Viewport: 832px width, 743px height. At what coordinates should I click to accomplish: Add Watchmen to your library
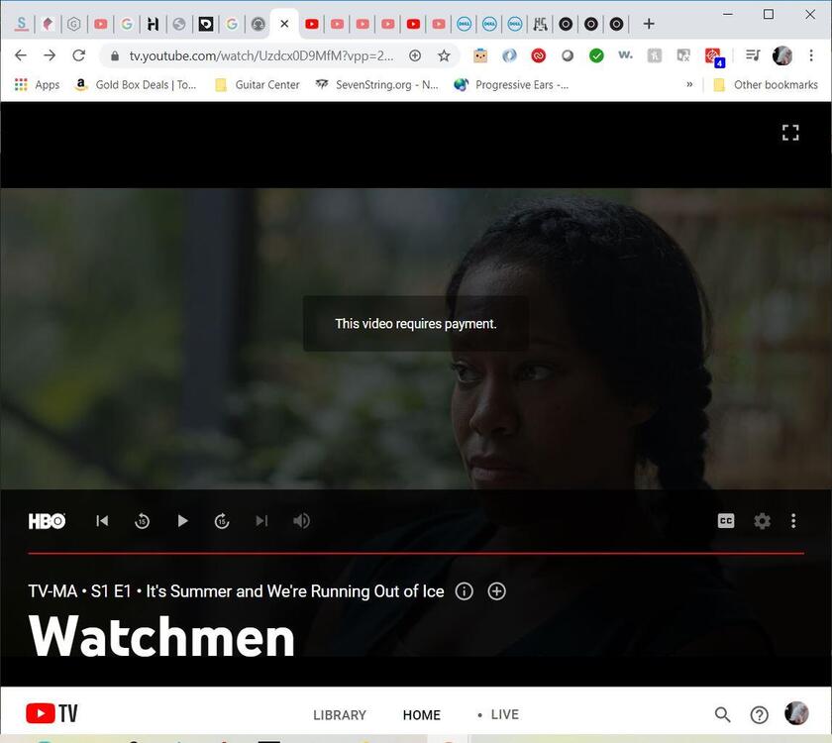[x=496, y=591]
